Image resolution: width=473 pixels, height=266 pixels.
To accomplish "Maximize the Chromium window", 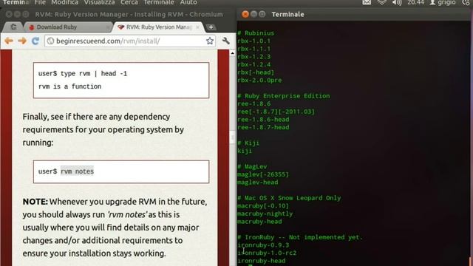I will pos(26,14).
